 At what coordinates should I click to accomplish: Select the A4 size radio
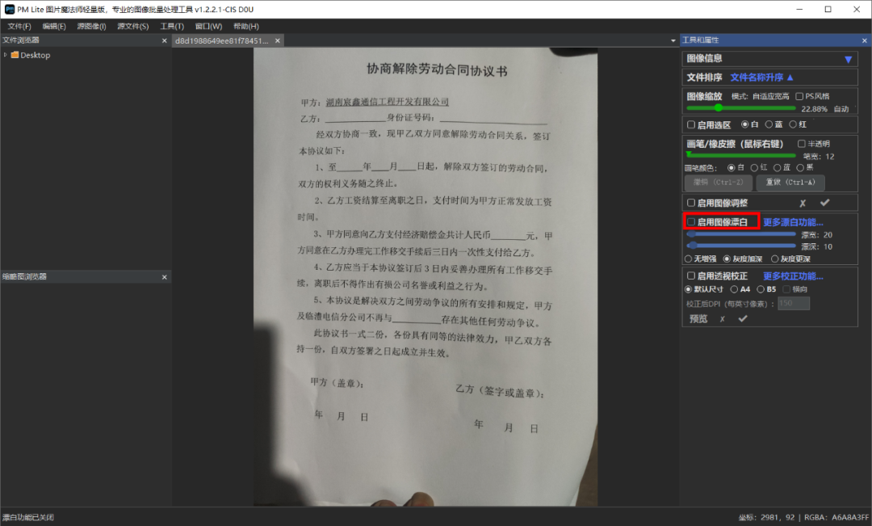coord(734,289)
